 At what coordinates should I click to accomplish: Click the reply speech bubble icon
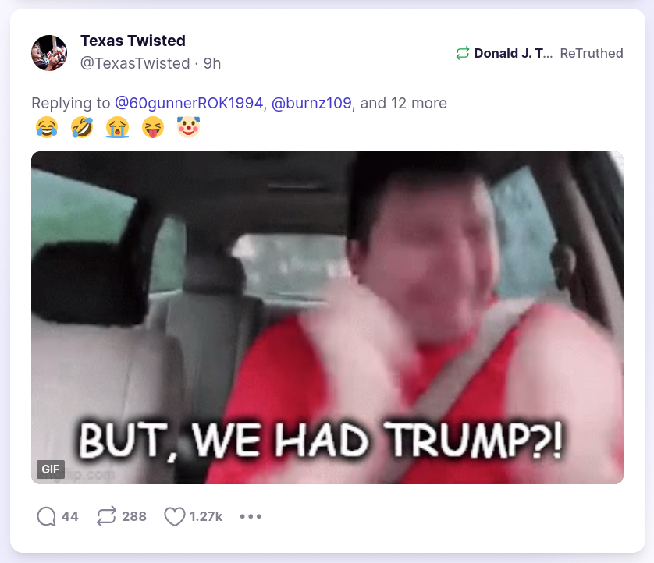point(46,516)
